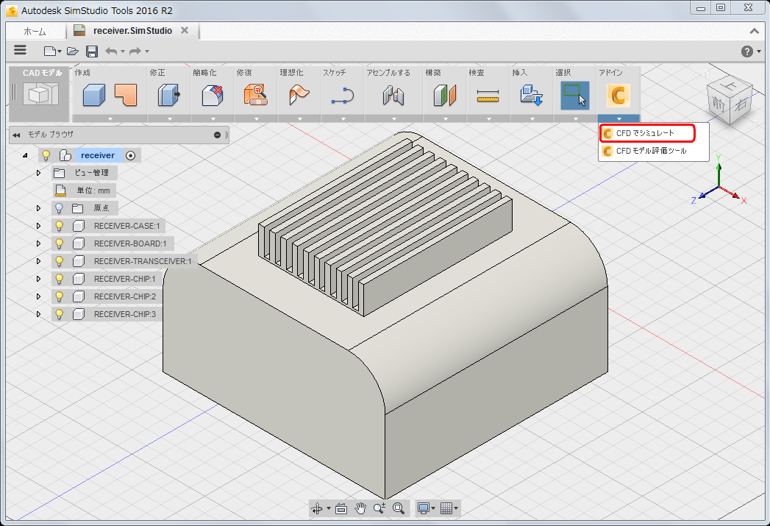Toggle visibility bulb of RECEIVER-CHIP:1
This screenshot has width=770, height=526.
59,279
